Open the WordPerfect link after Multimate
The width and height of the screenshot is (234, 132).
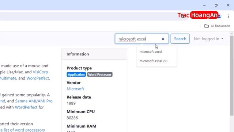(38, 78)
